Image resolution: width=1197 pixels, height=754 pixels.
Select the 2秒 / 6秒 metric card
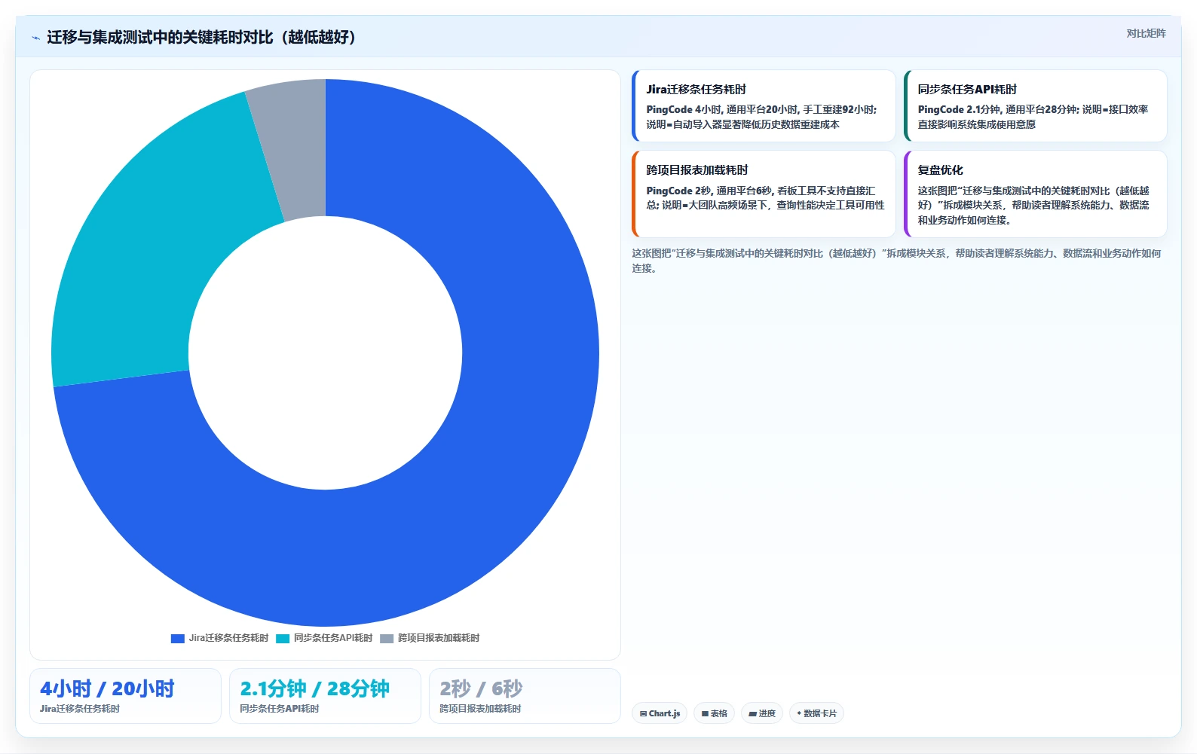[525, 696]
